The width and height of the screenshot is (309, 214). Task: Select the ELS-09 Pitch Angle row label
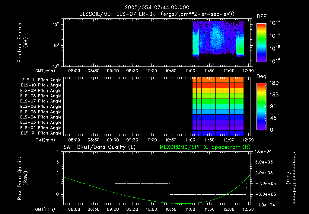click(x=41, y=91)
